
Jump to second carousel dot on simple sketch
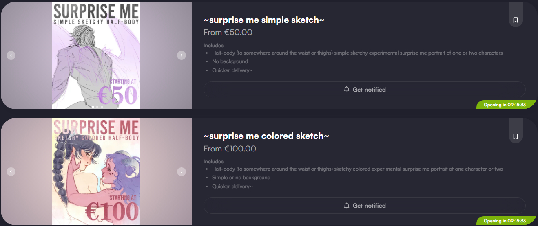pyautogui.click(x=97, y=107)
